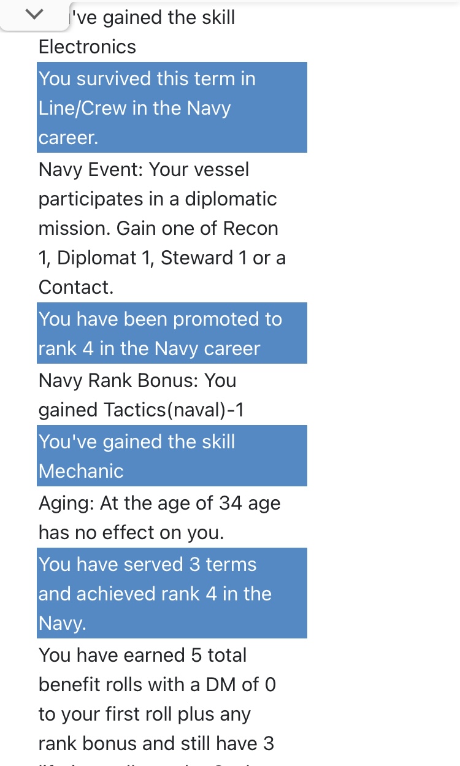Click the word Recon in Navy Event text
This screenshot has width=460, height=766.
250,228
